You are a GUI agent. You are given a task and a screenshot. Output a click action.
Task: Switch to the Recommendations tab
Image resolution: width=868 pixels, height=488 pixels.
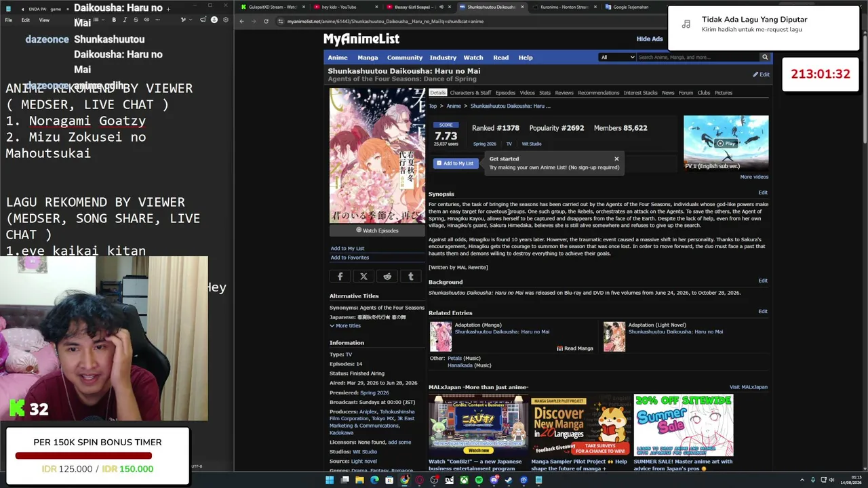[x=599, y=93]
